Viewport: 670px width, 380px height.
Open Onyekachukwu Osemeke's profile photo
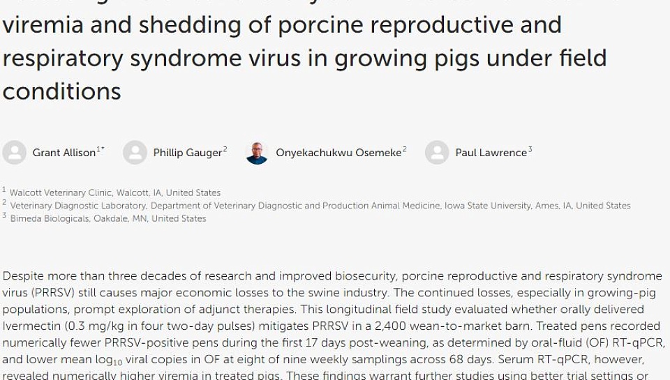(x=257, y=153)
